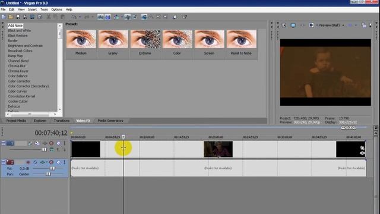380x214 pixels.
Task: Open the File menu
Action: pyautogui.click(x=3, y=10)
